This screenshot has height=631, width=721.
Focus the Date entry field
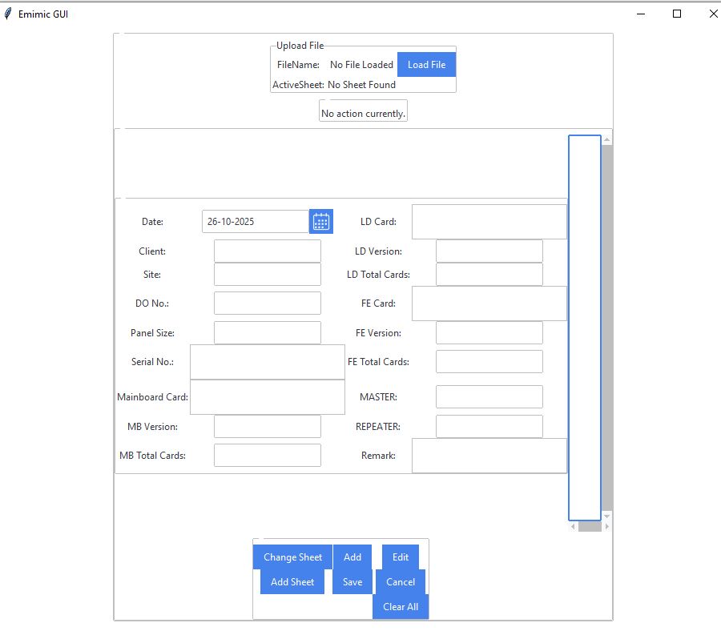click(255, 222)
